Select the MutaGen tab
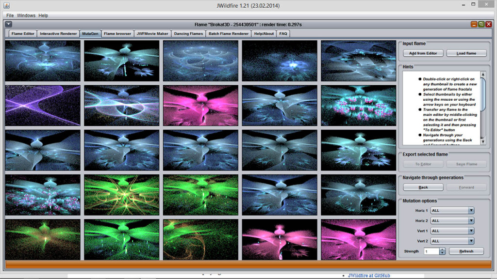 click(90, 33)
